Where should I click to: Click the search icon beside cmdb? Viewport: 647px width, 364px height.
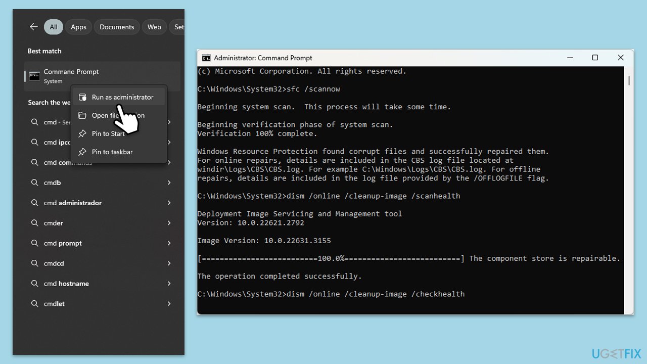35,183
